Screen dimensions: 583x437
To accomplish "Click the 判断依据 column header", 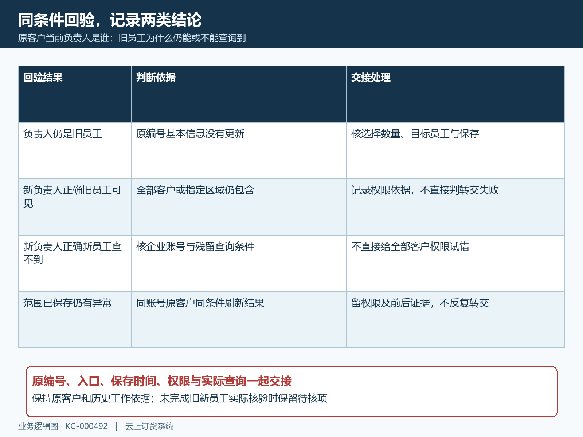I will click(239, 94).
